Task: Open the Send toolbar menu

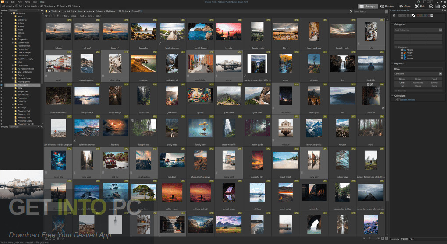Action: tap(62, 6)
